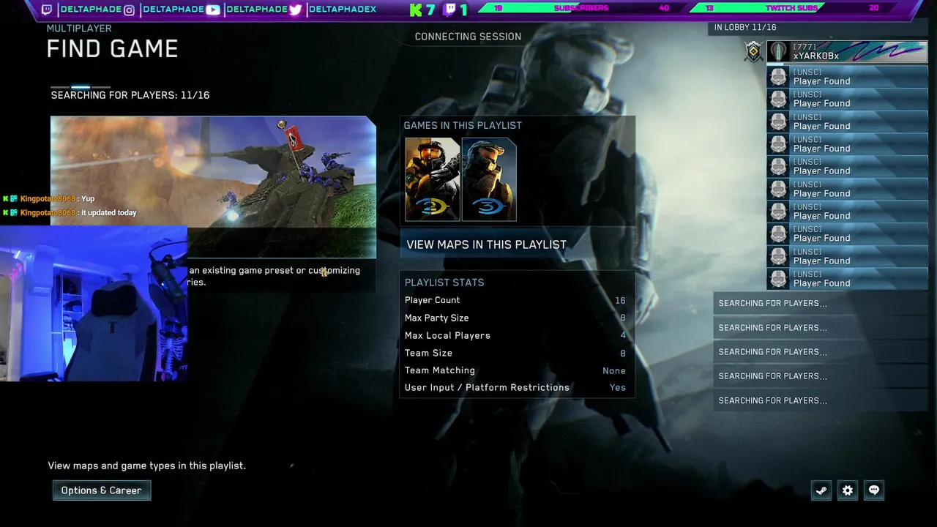The image size is (937, 527).
Task: Select the Halo 3 game tile
Action: click(489, 179)
